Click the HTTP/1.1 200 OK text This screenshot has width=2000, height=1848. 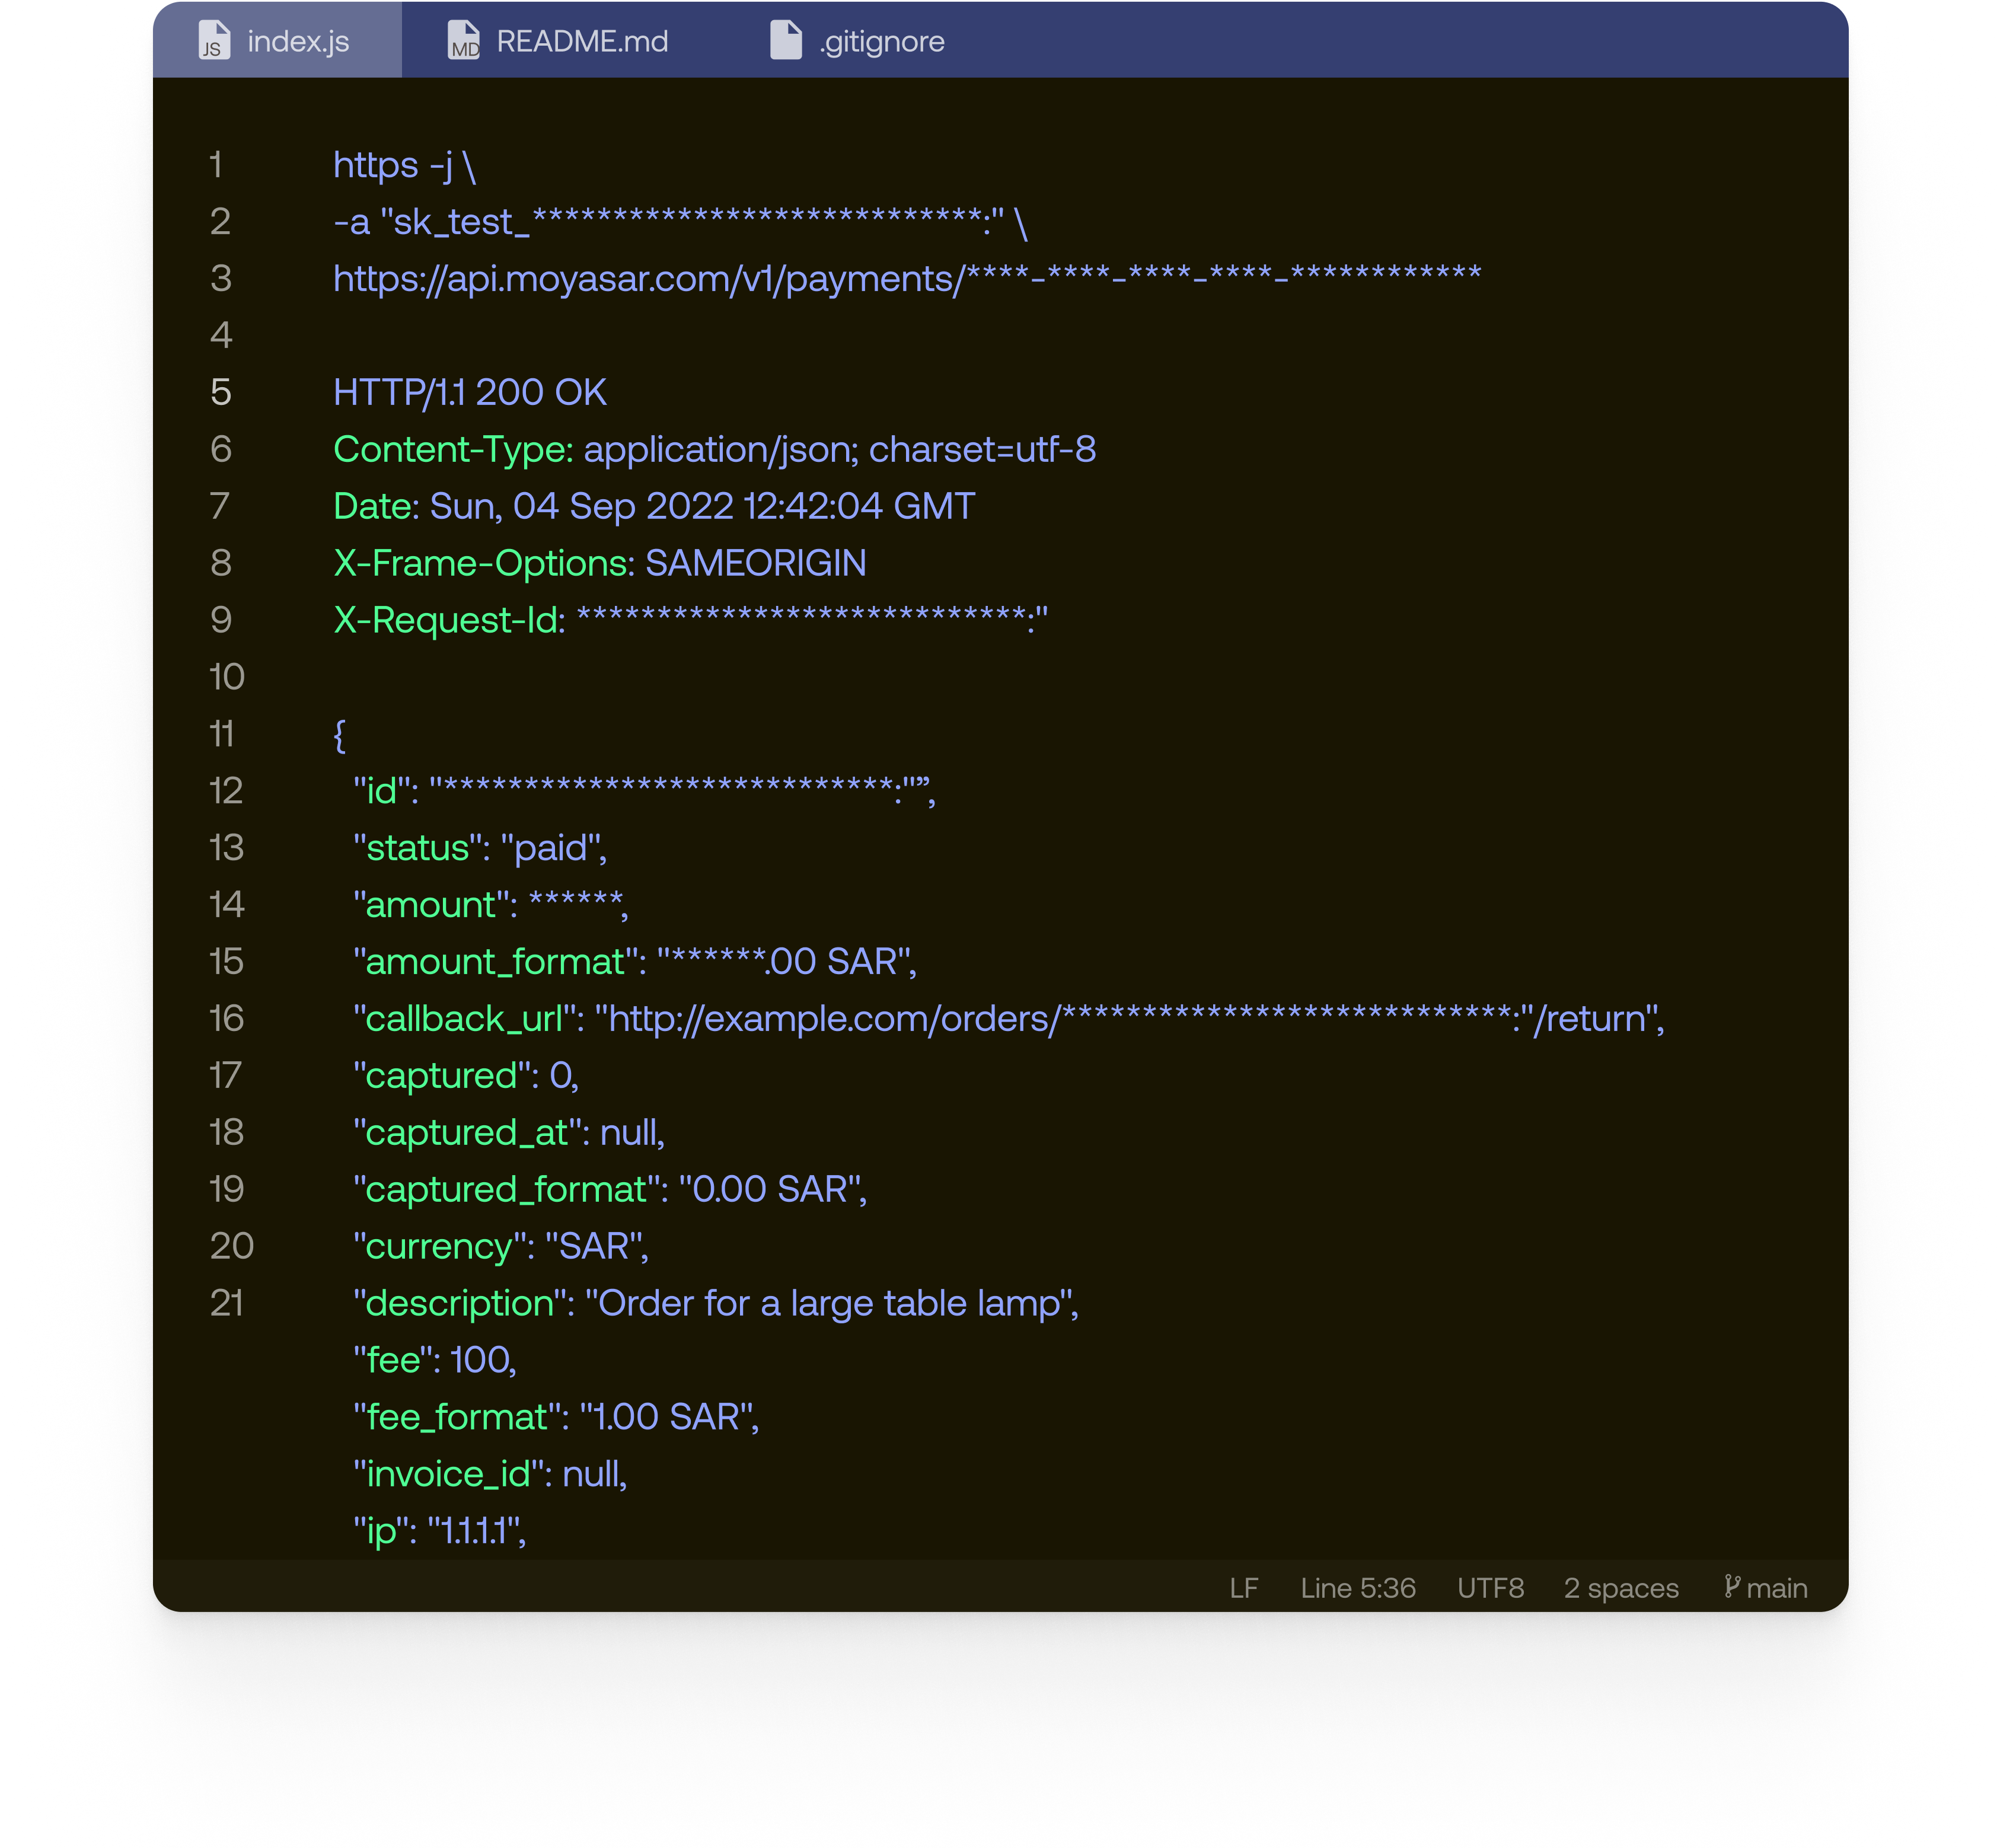pyautogui.click(x=470, y=392)
